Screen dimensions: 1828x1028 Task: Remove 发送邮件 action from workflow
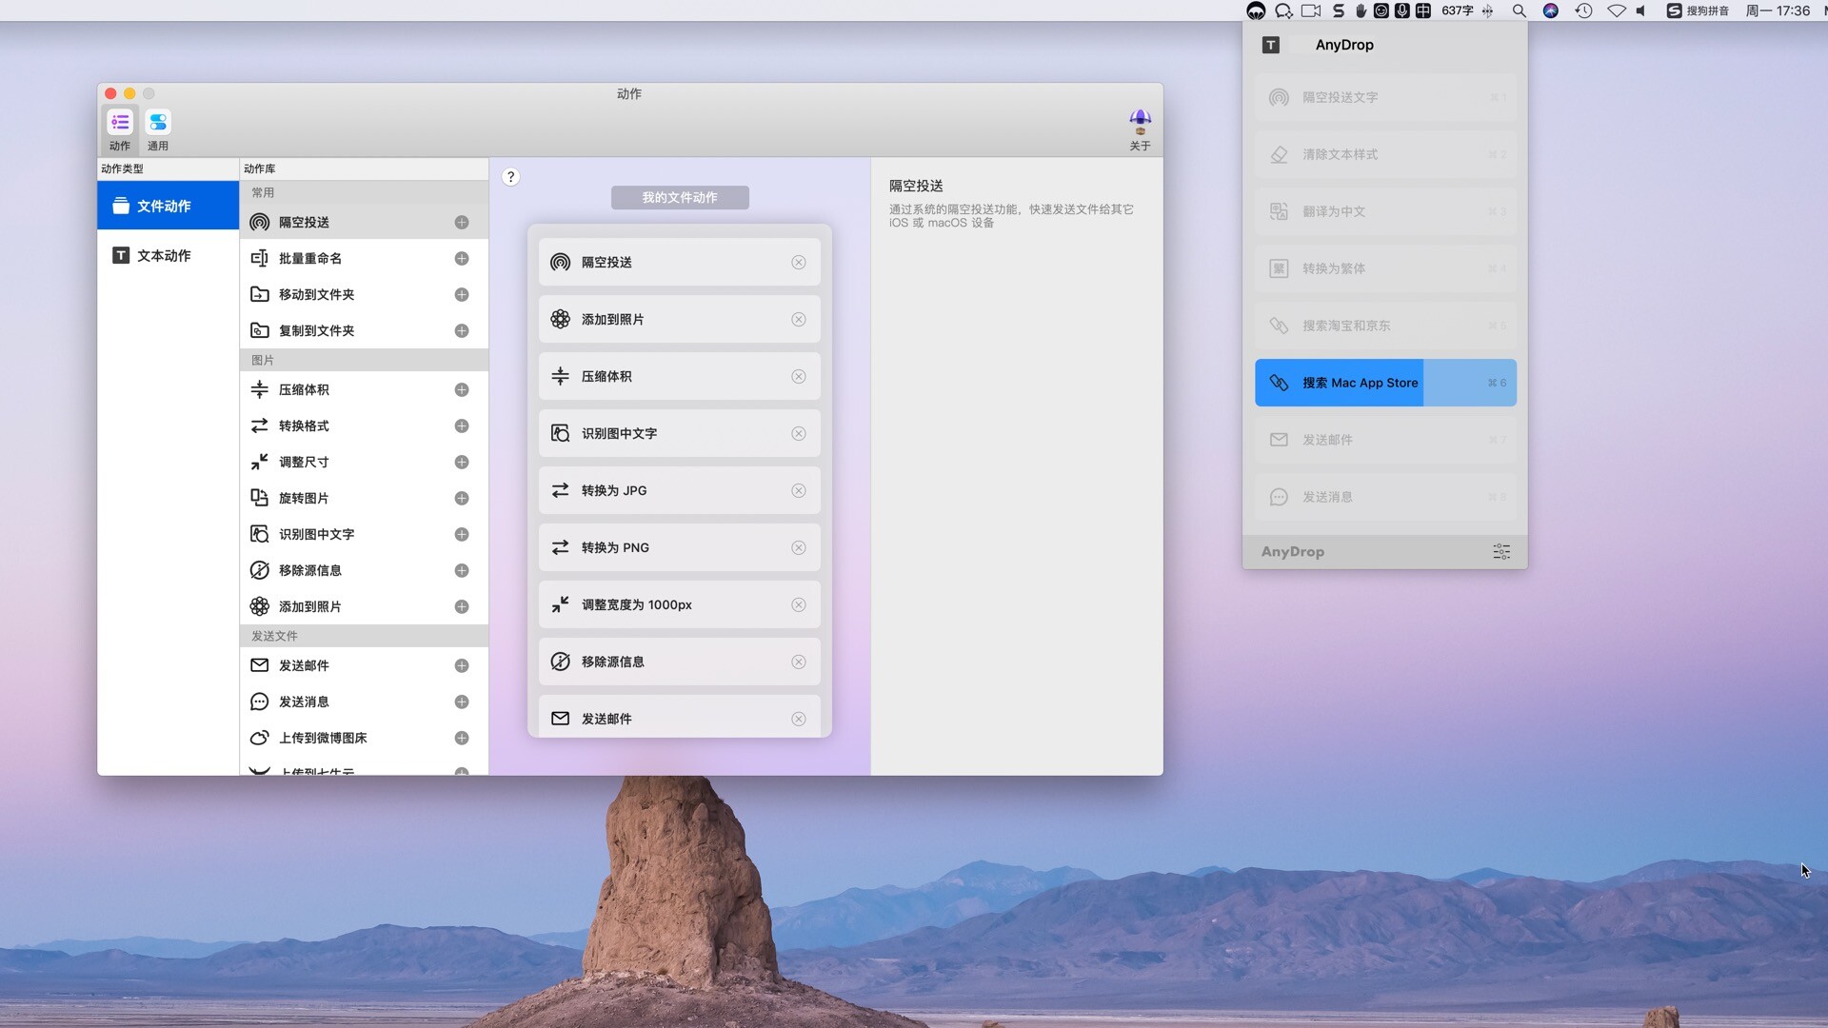(x=799, y=718)
